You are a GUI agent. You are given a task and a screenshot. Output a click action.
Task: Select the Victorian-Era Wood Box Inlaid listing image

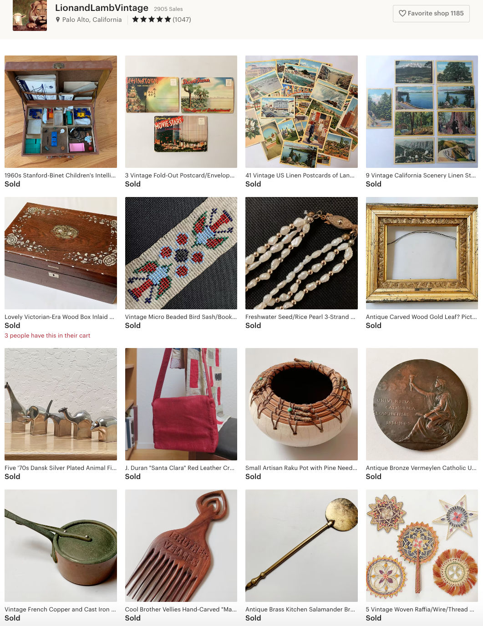tap(61, 253)
